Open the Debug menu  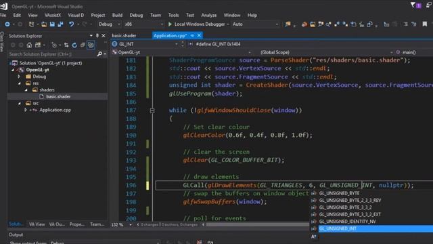(x=136, y=15)
